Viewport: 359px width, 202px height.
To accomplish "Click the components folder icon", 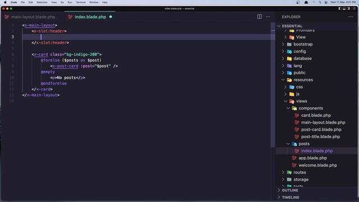I will click(x=294, y=108).
